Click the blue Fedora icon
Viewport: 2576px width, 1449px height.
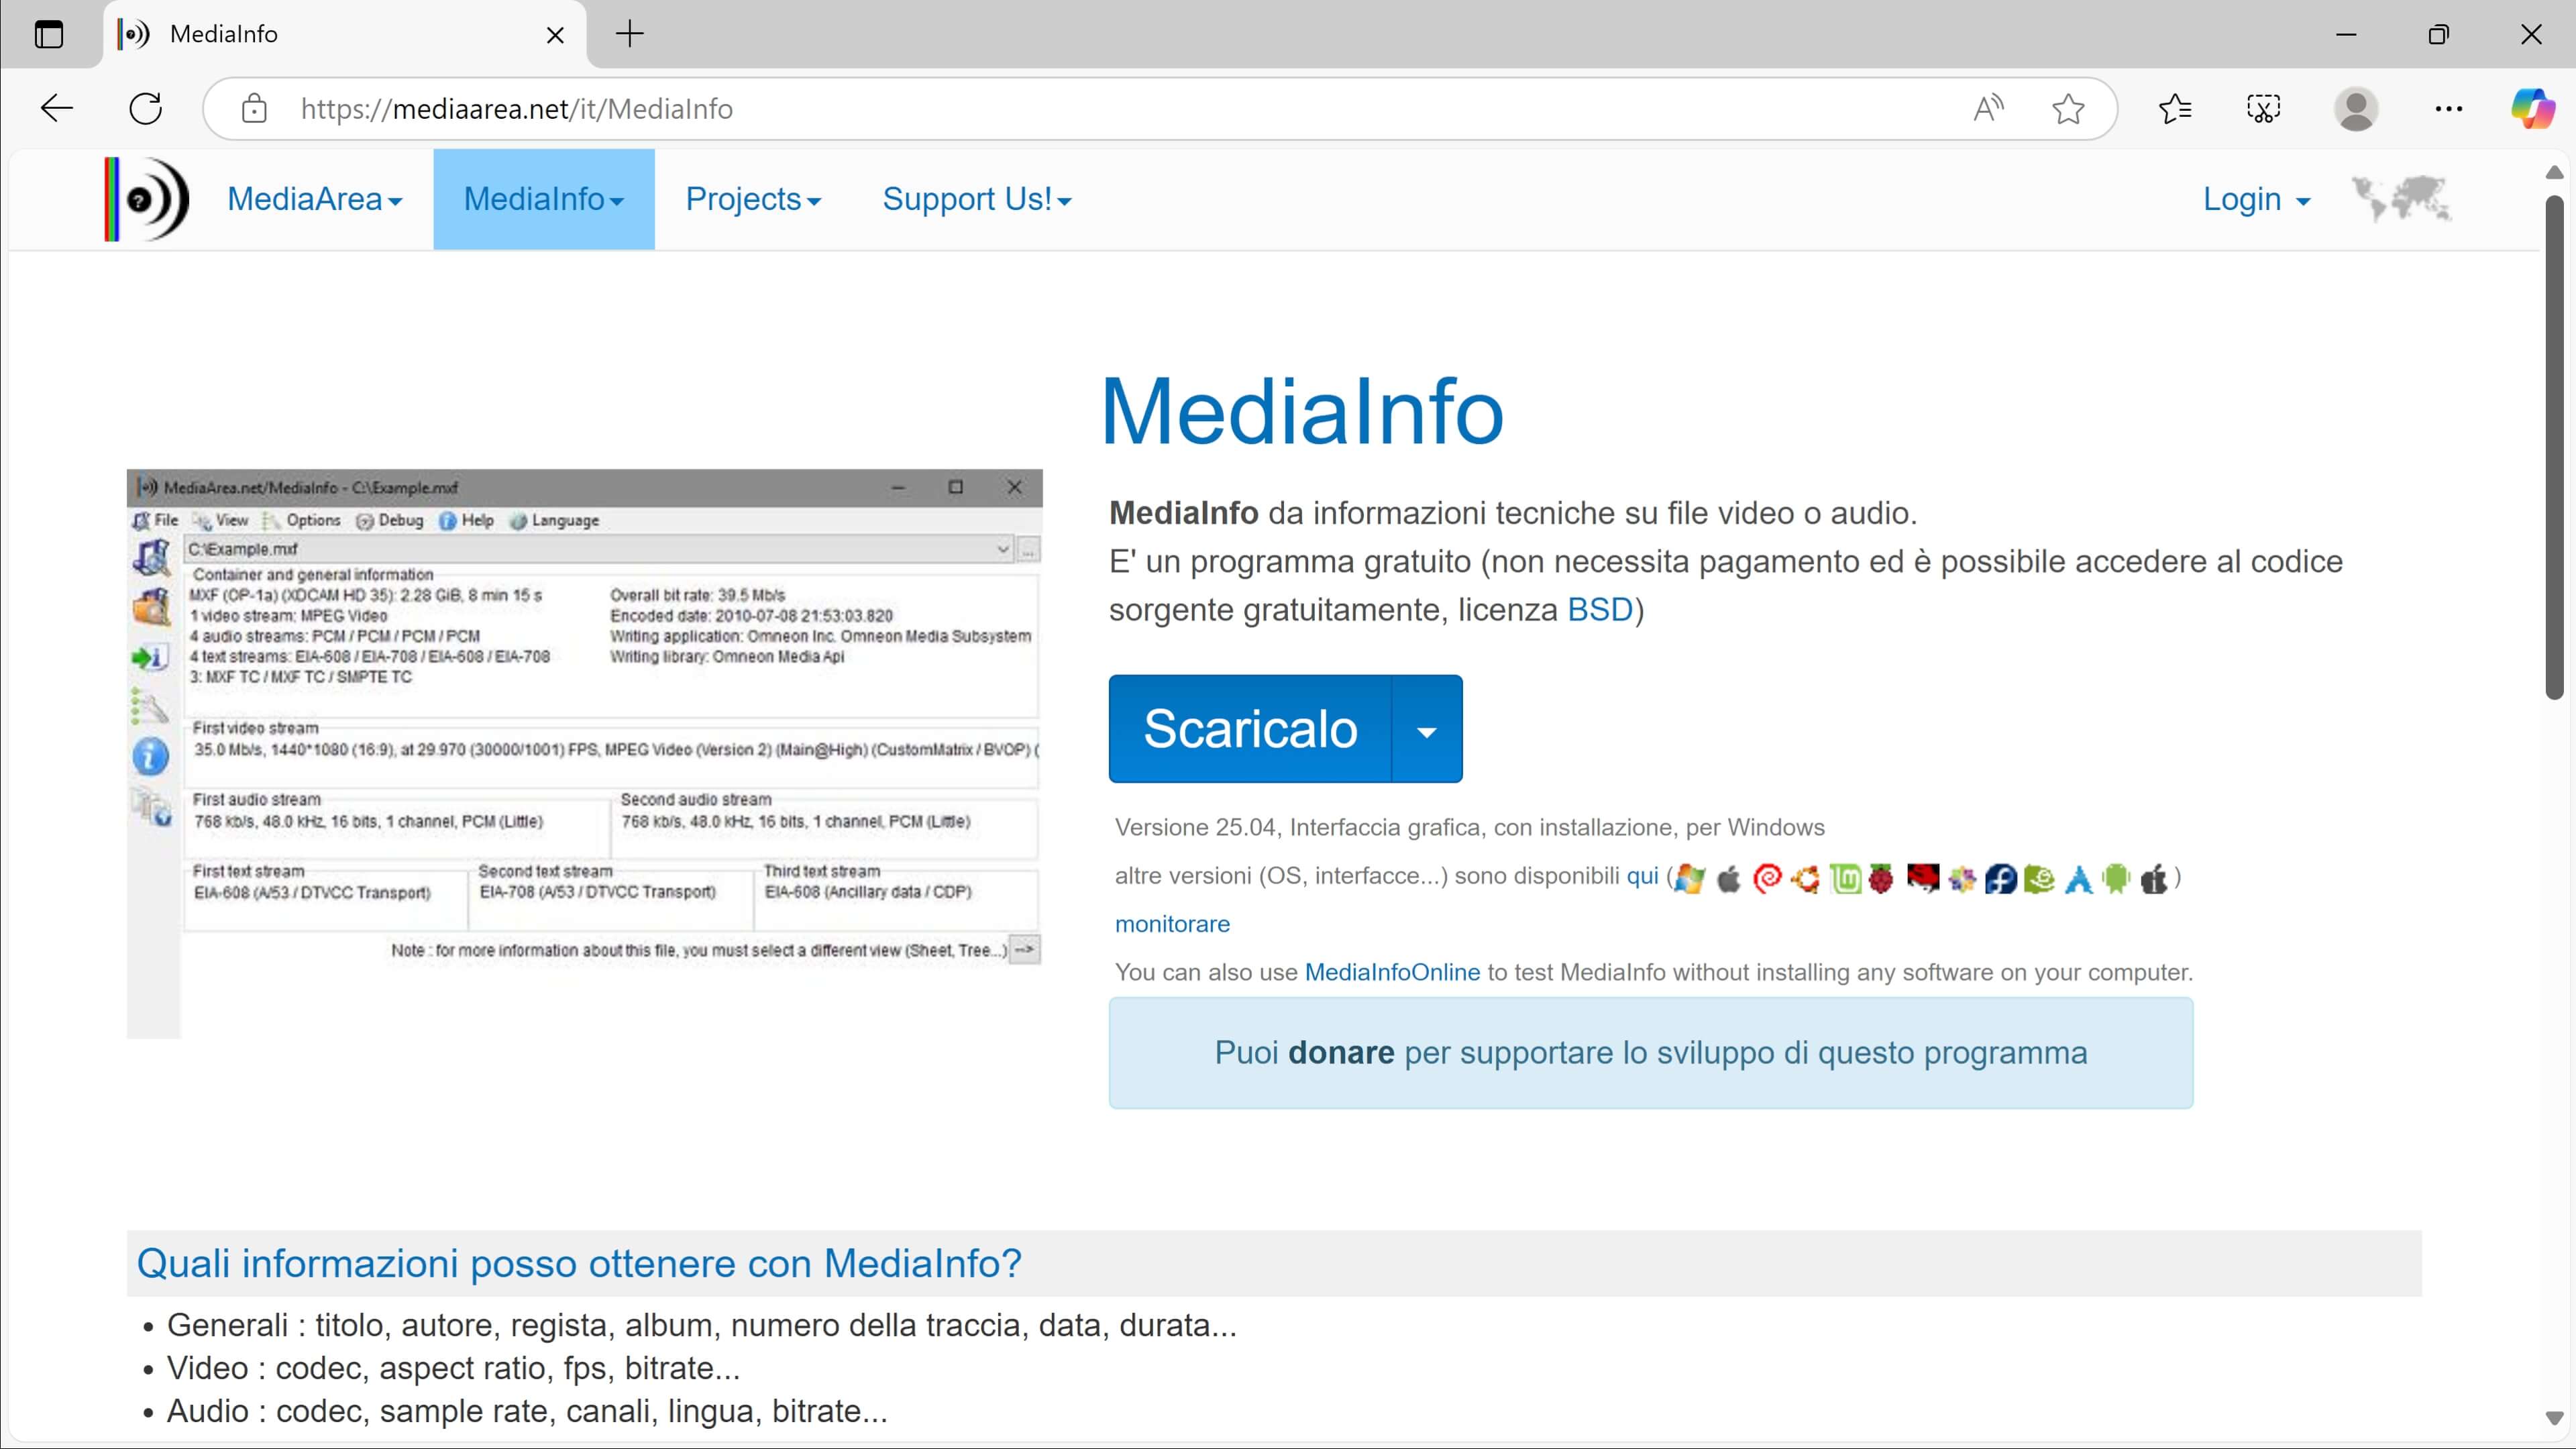[2000, 878]
